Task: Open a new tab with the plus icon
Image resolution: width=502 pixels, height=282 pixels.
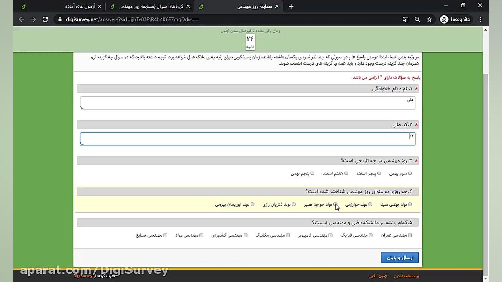Action: (292, 6)
